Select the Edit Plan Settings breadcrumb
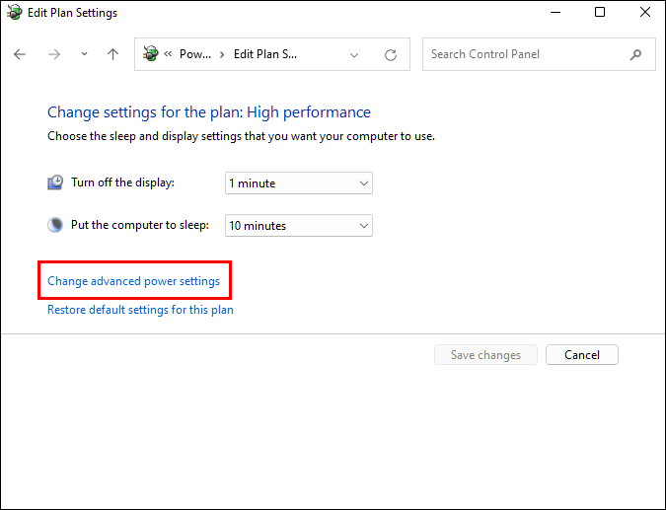Image resolution: width=666 pixels, height=510 pixels. (x=264, y=54)
